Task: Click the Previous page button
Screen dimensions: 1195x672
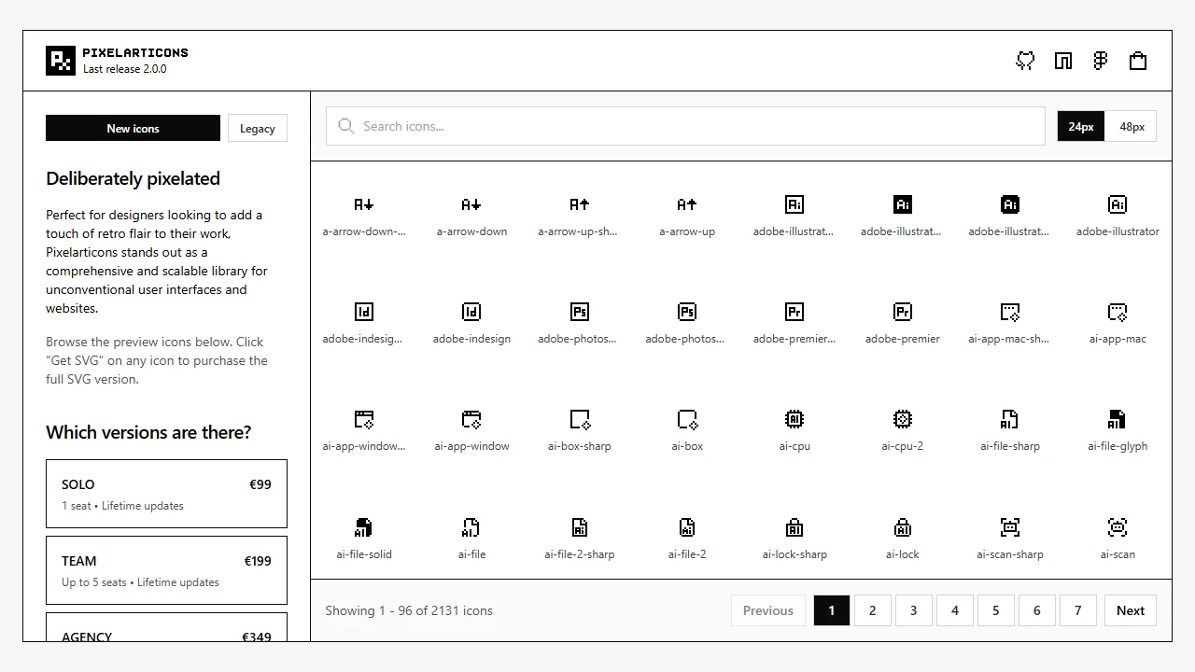Action: tap(767, 610)
